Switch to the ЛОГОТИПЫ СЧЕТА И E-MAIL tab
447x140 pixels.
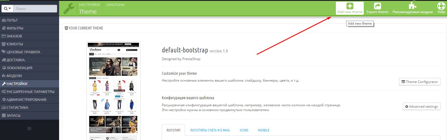click(210, 130)
